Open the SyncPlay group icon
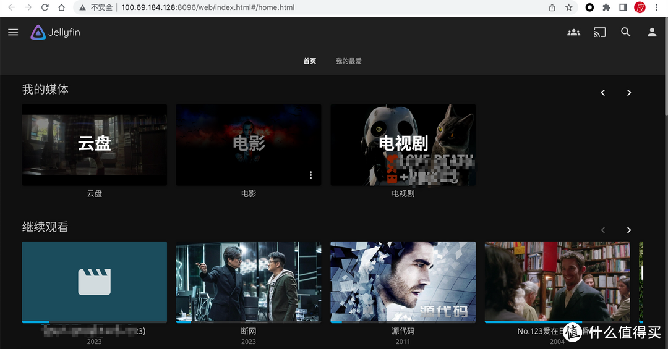 click(x=574, y=32)
